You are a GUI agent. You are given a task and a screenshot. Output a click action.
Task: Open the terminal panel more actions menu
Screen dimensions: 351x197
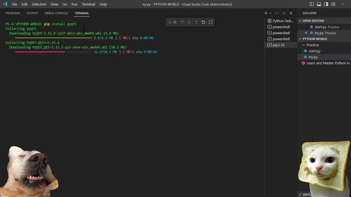[x=276, y=13]
